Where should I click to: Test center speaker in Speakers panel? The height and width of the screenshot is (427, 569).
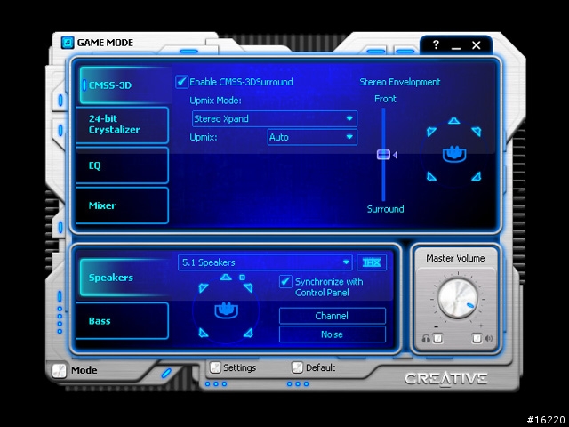(226, 278)
